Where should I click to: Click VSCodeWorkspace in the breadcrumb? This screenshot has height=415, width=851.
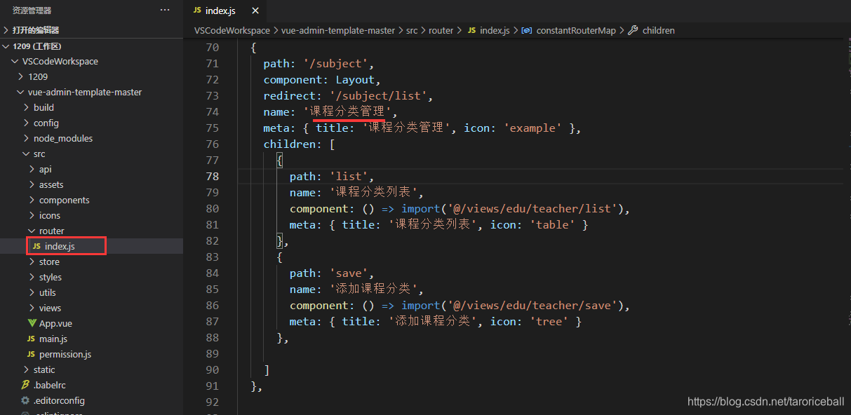pos(232,30)
